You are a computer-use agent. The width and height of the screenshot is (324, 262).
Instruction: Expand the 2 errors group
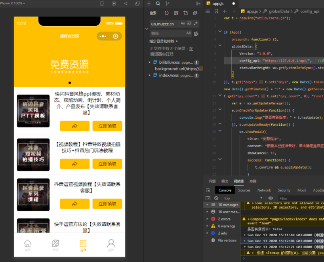coord(207,219)
